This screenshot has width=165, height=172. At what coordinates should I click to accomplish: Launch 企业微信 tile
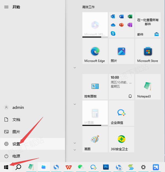[x=122, y=113]
